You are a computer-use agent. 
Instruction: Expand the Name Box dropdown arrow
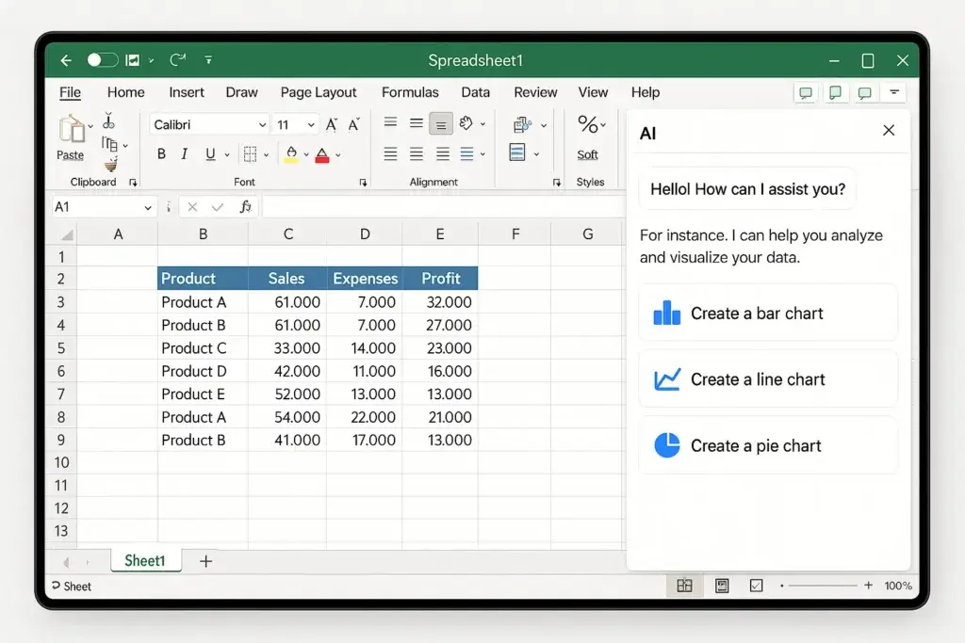click(x=148, y=207)
